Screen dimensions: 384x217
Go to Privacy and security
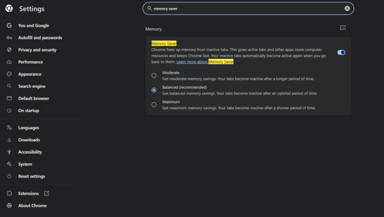tap(37, 50)
